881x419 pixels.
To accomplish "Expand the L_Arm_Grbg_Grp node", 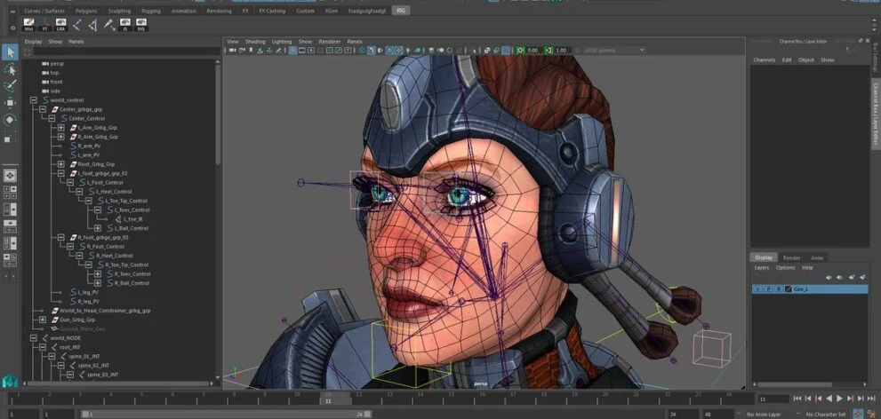I will 60,128.
